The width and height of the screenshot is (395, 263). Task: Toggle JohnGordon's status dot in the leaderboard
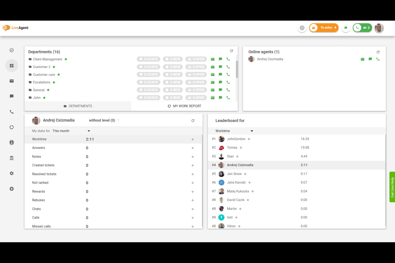point(248,139)
